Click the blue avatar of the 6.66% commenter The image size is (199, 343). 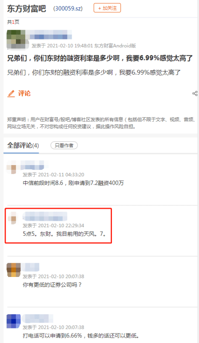14,321
